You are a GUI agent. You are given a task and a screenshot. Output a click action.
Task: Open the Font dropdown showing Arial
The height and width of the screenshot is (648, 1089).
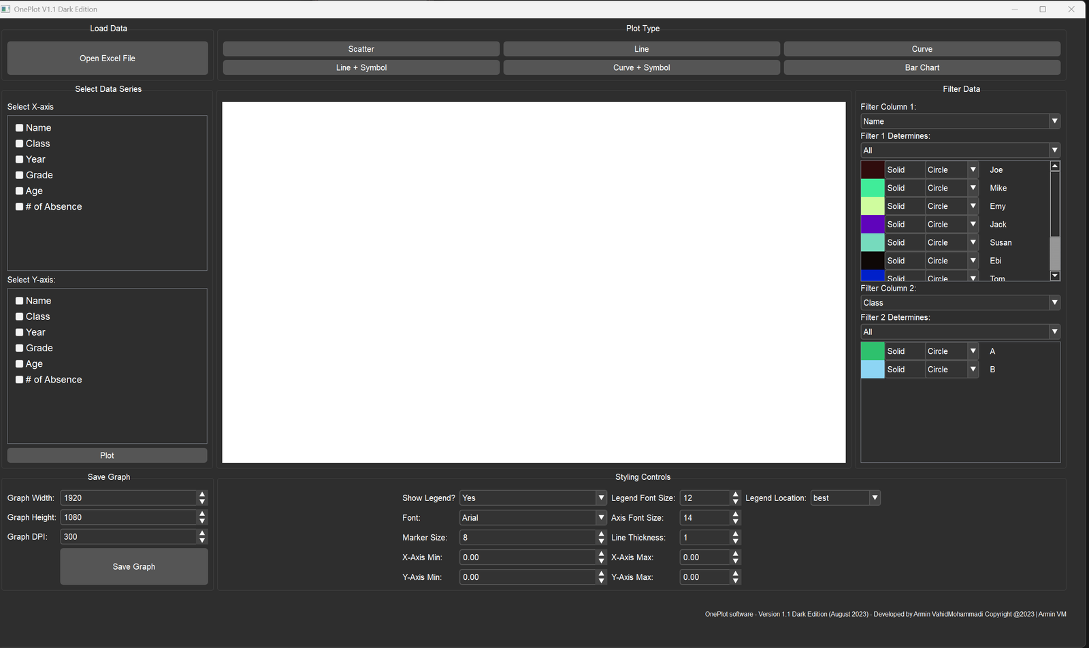coord(532,518)
